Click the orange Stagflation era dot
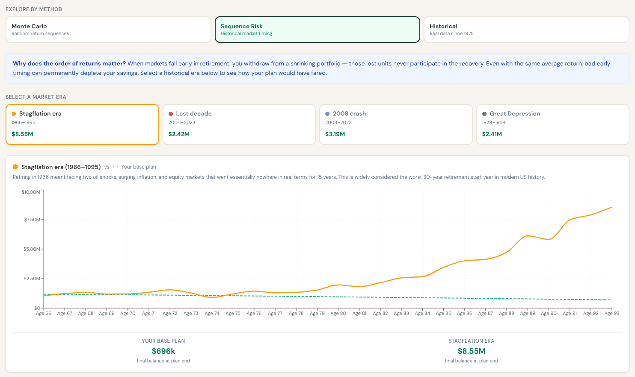Image resolution: width=635 pixels, height=377 pixels. 14,114
